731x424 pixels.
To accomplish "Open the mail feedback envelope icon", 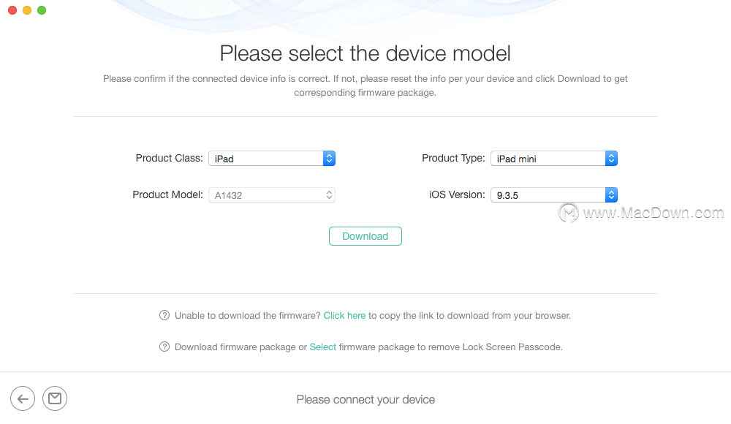I will click(55, 399).
